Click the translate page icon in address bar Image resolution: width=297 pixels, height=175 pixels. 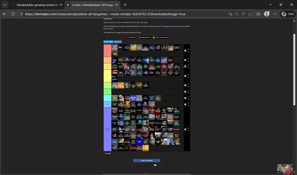230,14
